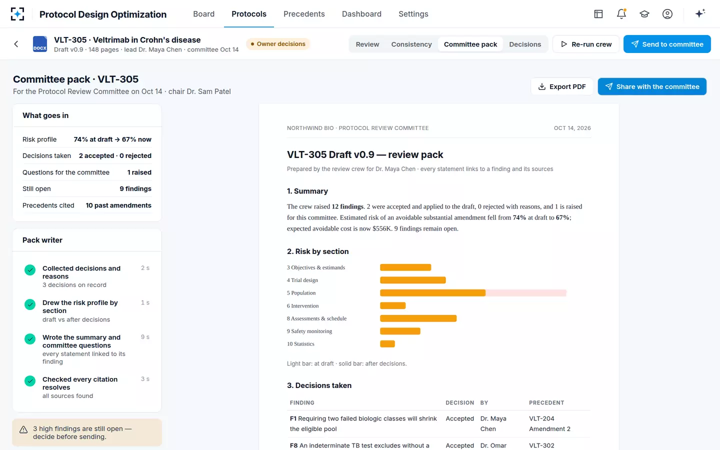The width and height of the screenshot is (720, 450).
Task: Open the Settings tab
Action: (x=413, y=14)
